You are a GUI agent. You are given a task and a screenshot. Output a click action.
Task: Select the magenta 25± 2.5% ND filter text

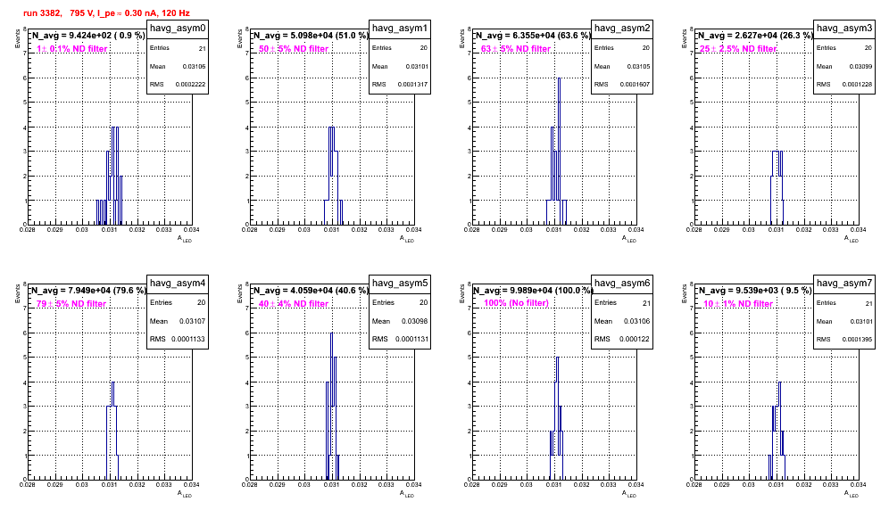[x=738, y=49]
